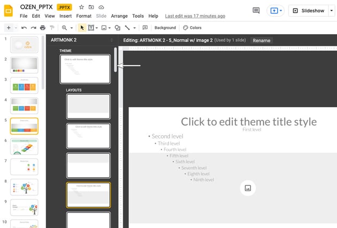Select the Theme master thumbnail
Image resolution: width=337 pixels, height=228 pixels.
tap(85, 69)
